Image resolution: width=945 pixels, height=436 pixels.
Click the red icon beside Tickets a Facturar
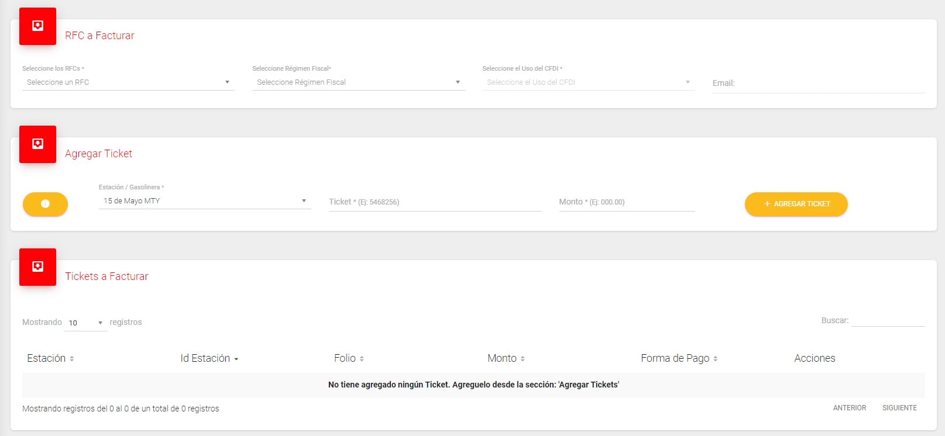tap(37, 267)
